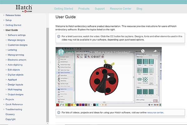Open the Products menu

click(84, 9)
